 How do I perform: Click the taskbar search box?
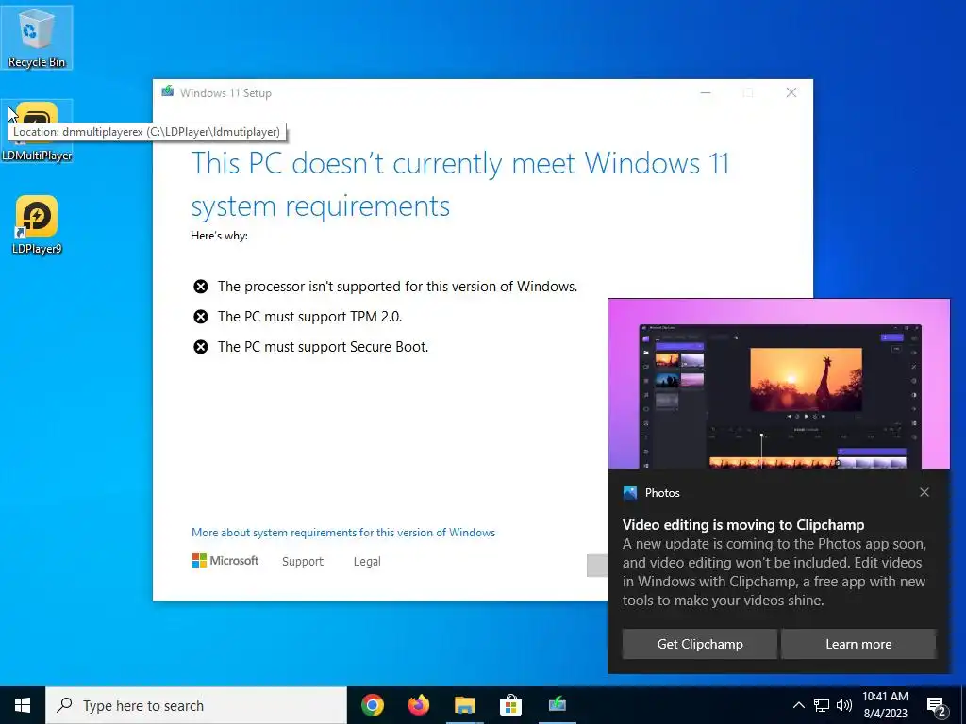pos(196,705)
